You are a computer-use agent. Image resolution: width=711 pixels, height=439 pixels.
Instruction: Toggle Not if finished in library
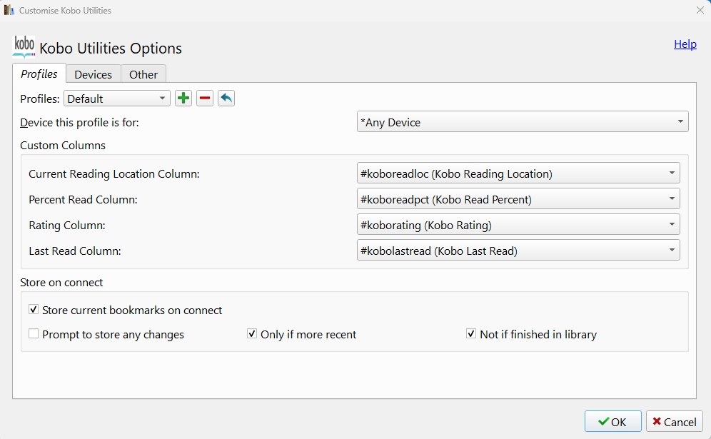471,334
